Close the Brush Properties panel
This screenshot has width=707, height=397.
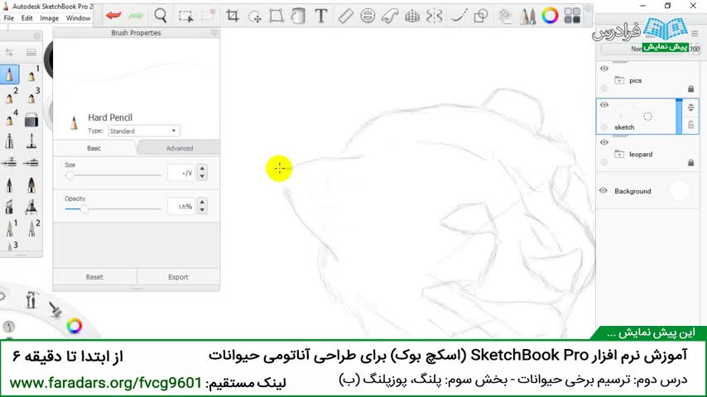pos(214,32)
